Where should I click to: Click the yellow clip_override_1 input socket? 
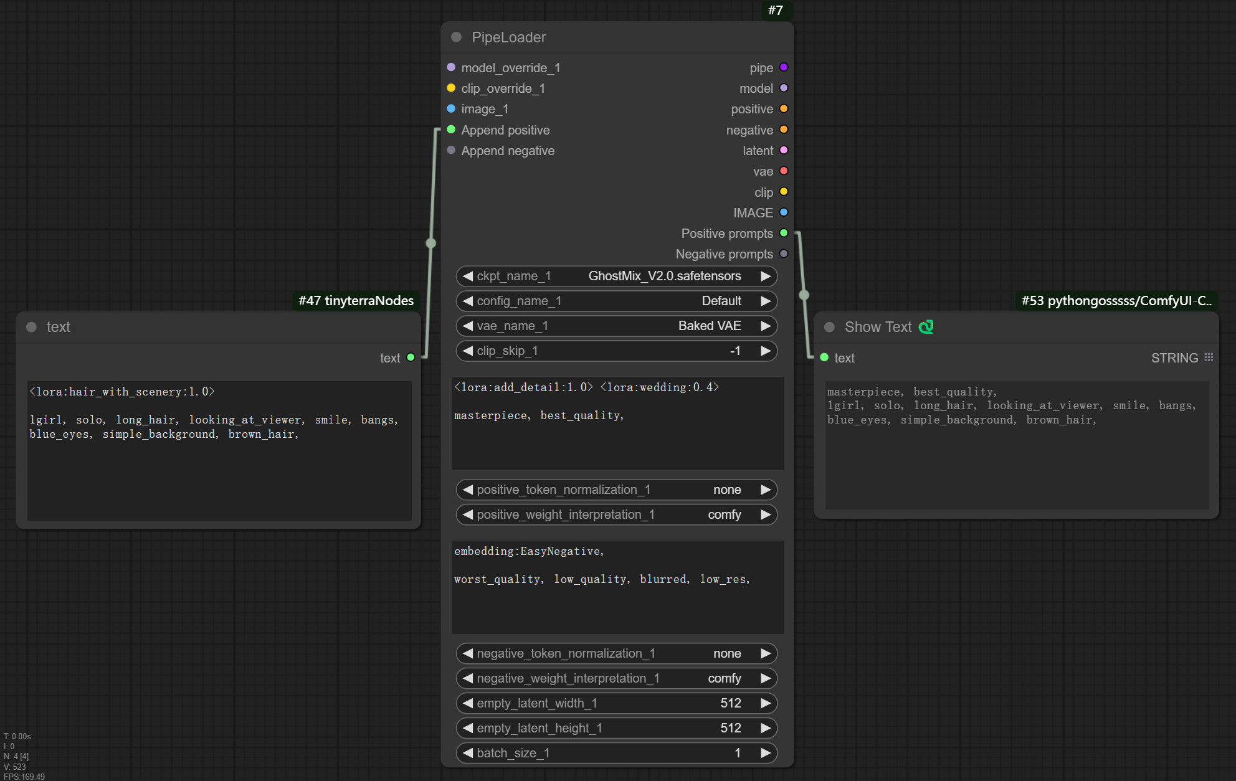451,88
